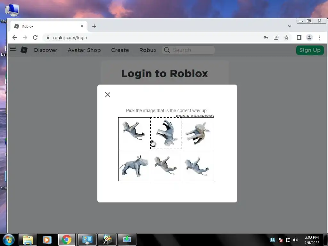
Task: Click the network tray icon
Action: 288,240
